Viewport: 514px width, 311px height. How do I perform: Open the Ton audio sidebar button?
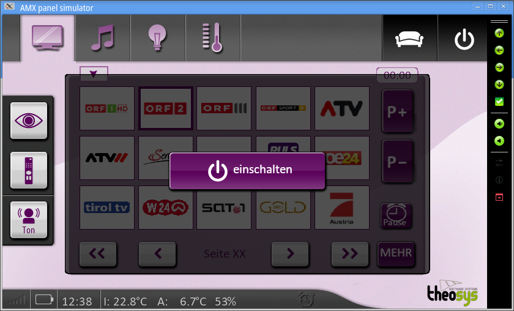coord(29,220)
